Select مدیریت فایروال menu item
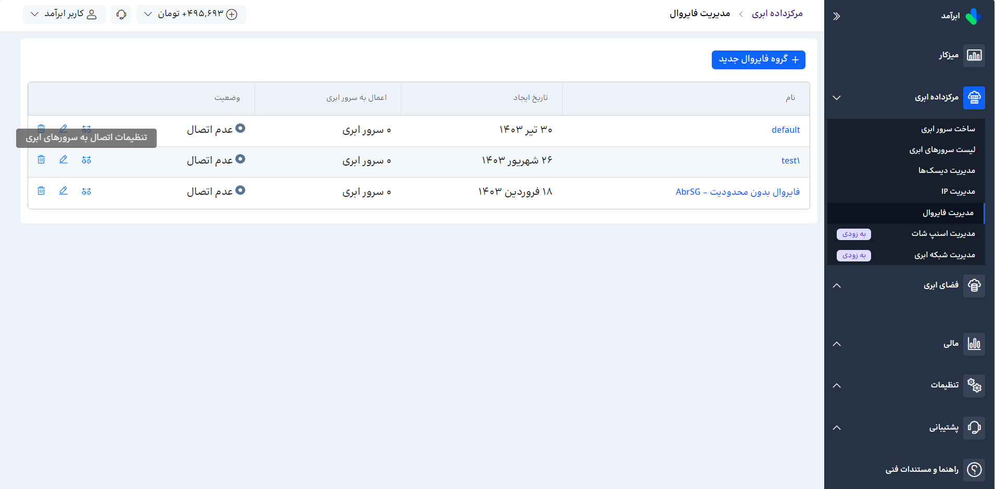Viewport: 995px width, 489px height. tap(905, 213)
